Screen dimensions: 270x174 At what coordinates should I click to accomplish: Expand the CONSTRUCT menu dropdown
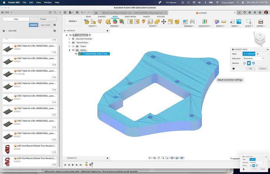[204, 26]
